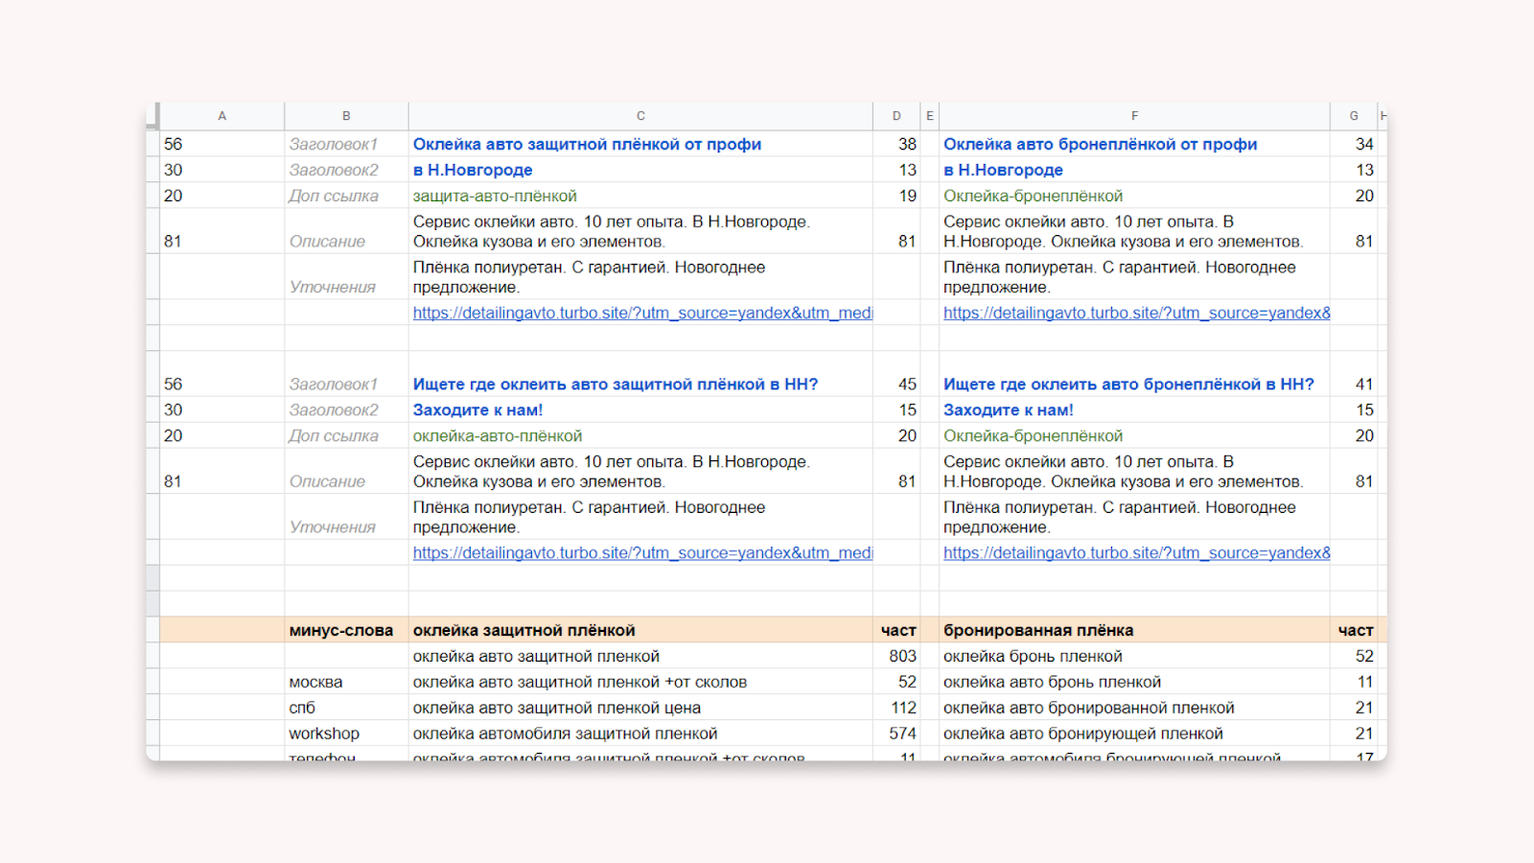Image resolution: width=1534 pixels, height=863 pixels.
Task: Click the 'част' header in column G
Action: click(x=1356, y=630)
